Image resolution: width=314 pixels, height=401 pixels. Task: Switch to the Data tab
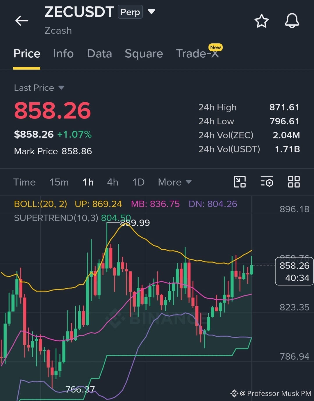(x=99, y=54)
